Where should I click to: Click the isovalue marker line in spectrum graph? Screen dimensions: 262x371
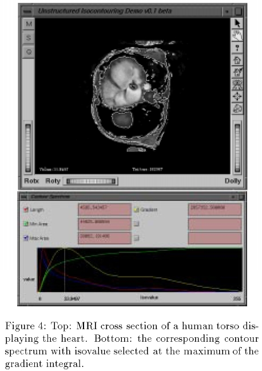(x=65, y=270)
